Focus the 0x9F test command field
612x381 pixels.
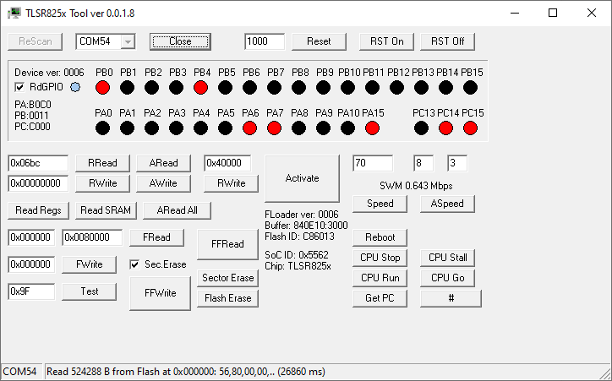click(x=31, y=291)
